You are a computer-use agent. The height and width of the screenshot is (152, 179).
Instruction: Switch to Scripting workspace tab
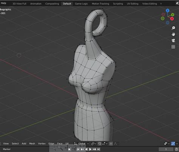(x=118, y=4)
